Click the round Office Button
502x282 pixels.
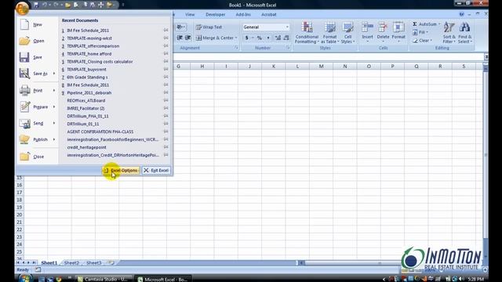point(22,9)
